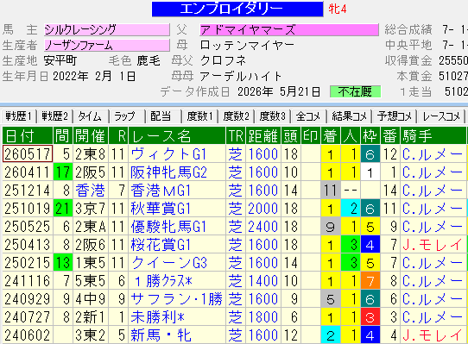This screenshot has height=344, width=468.
Task: Open the タイム tab
Action: coord(91,116)
